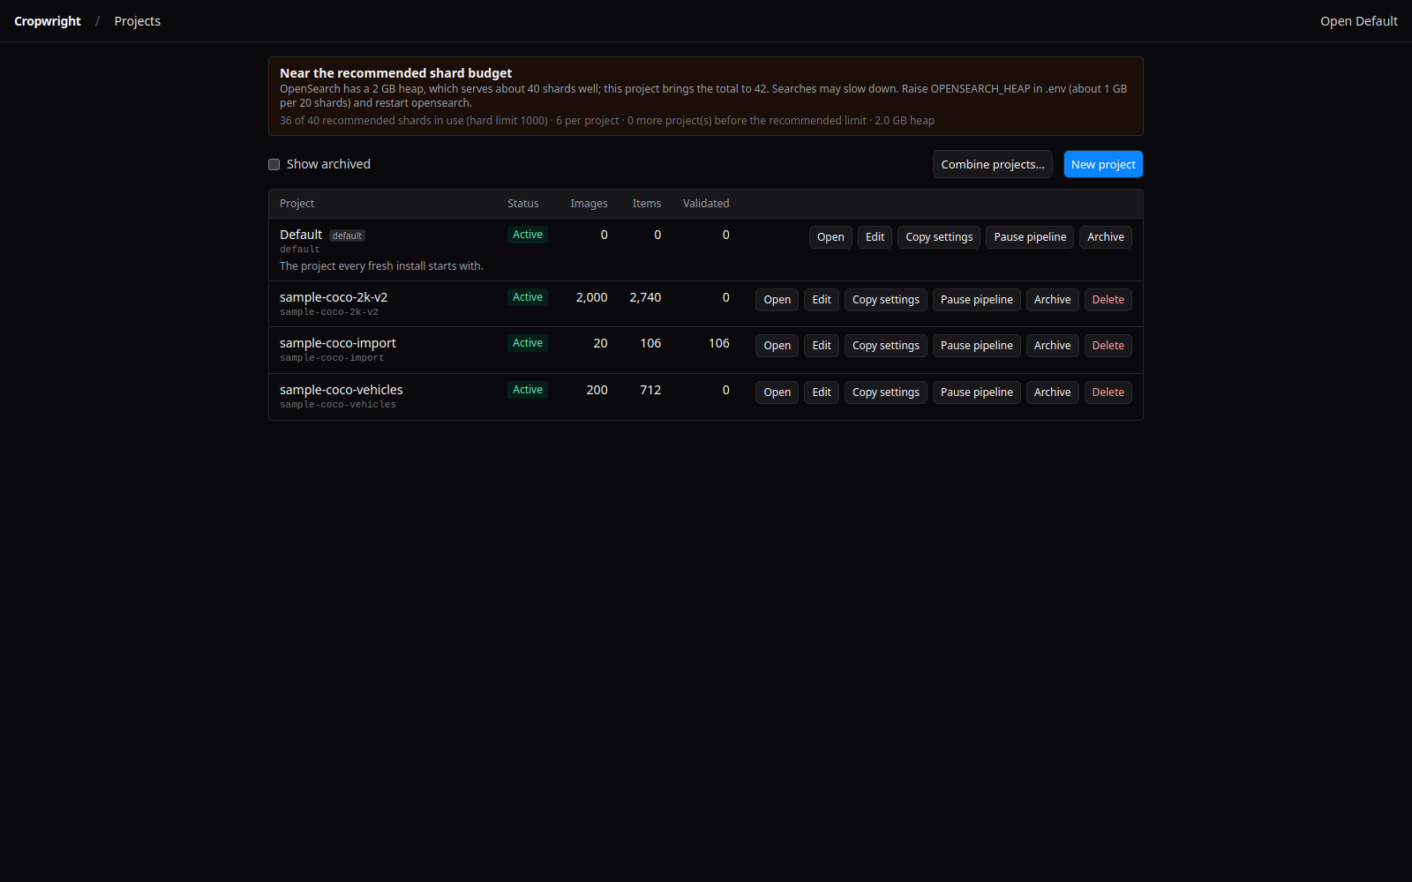Edit the sample-coco-import project

pos(822,346)
